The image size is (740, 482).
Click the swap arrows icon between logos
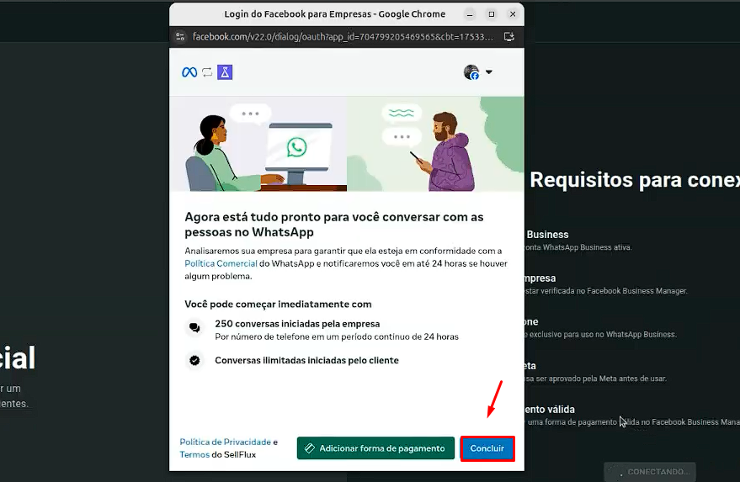point(207,72)
